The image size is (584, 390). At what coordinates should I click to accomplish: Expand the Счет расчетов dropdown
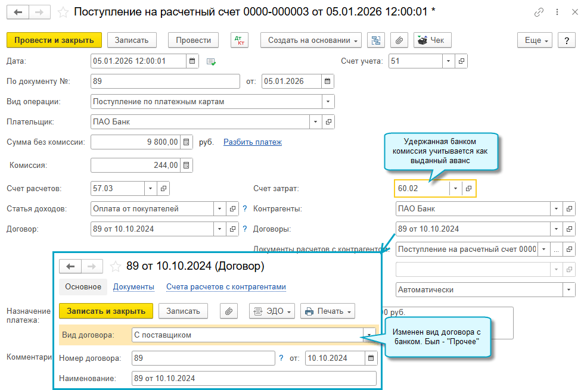[x=150, y=188]
